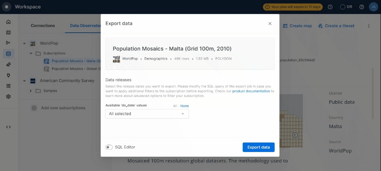Click the Export data button
This screenshot has width=381, height=171.
pos(258,147)
